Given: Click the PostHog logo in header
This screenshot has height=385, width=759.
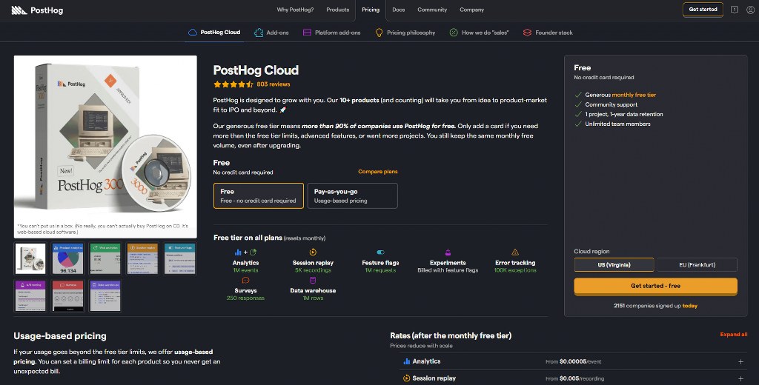Looking at the screenshot, I should click(x=37, y=10).
